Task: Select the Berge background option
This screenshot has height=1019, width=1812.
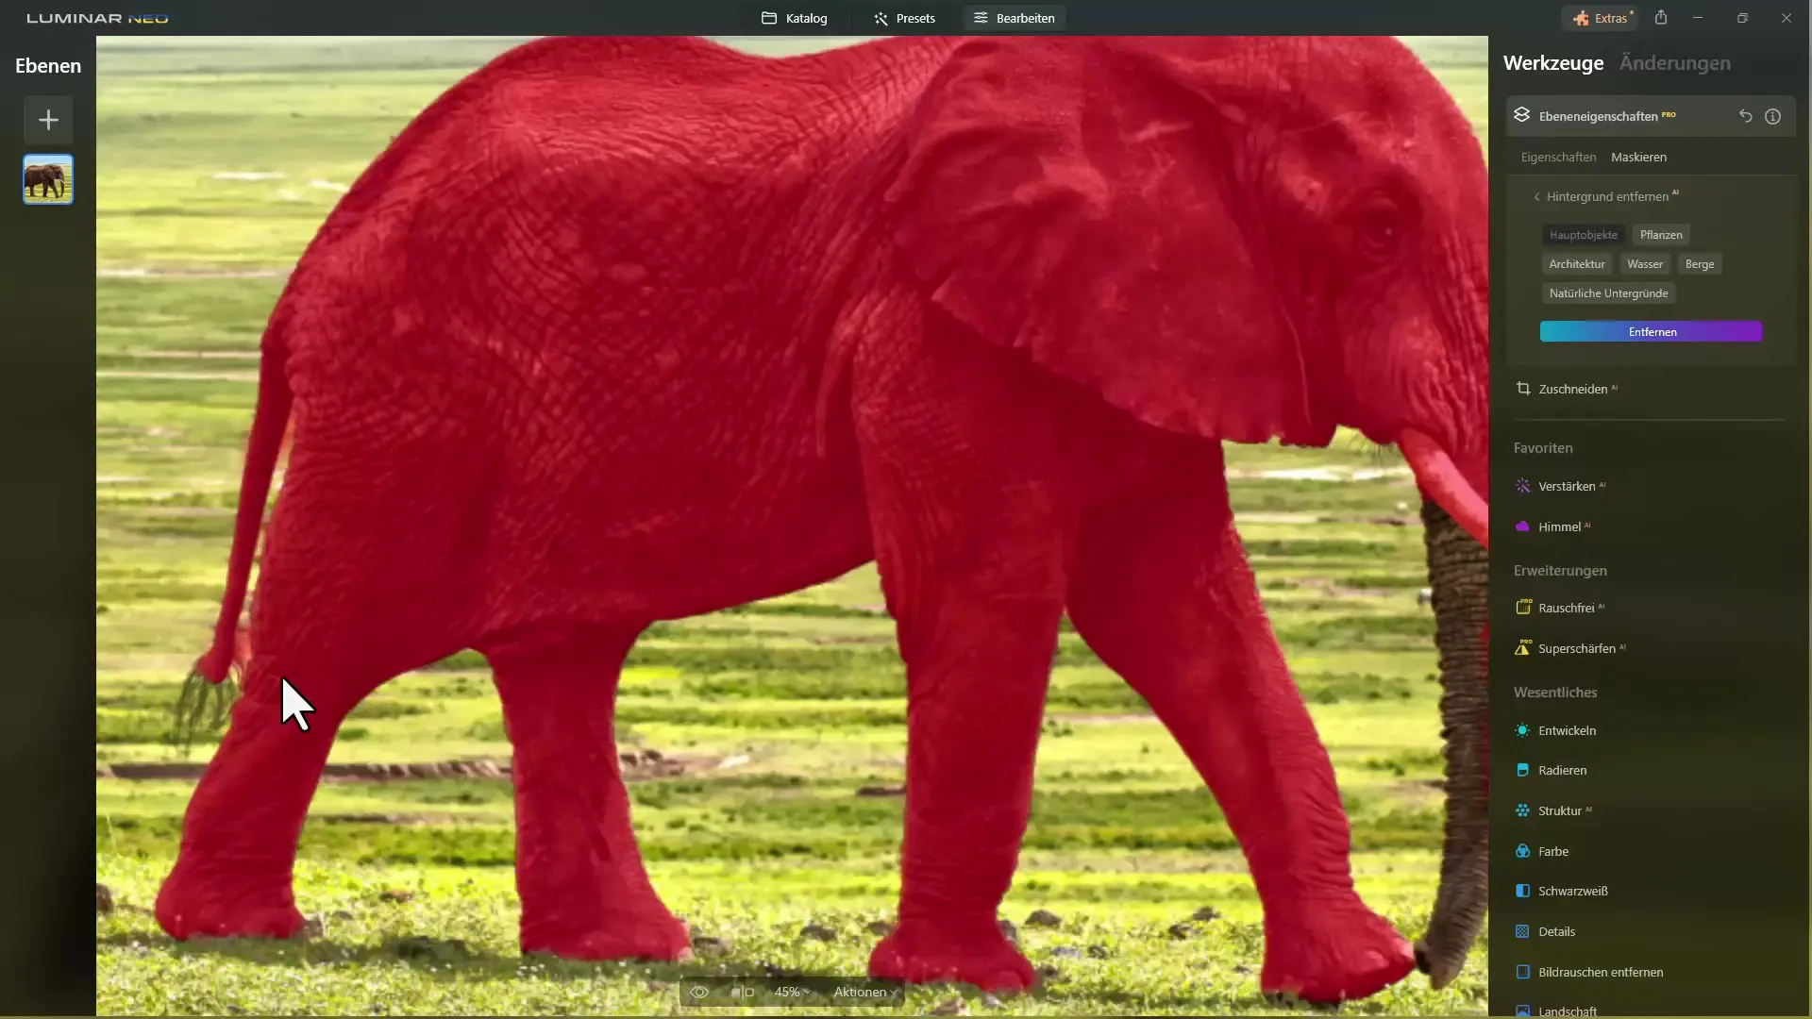Action: point(1699,262)
